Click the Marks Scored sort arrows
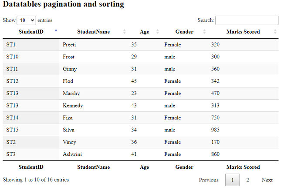Viewport: 281px width, 188px height. click(x=275, y=32)
